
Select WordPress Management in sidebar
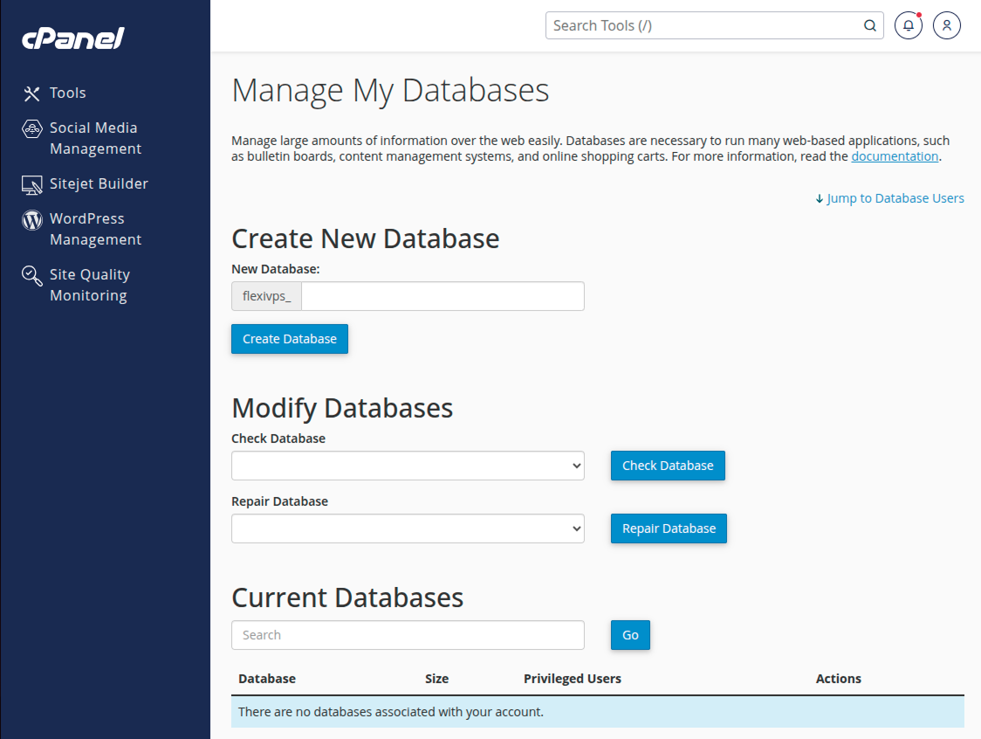95,229
